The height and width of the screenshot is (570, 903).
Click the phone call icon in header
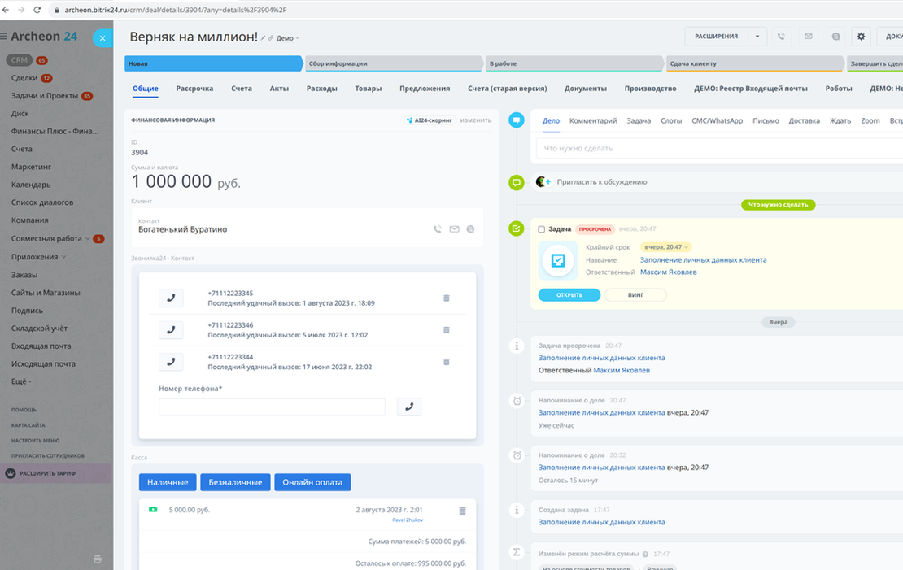781,37
